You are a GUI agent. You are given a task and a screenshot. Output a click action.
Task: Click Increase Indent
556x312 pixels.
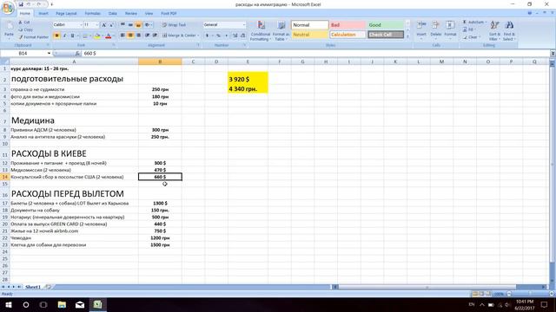point(155,36)
